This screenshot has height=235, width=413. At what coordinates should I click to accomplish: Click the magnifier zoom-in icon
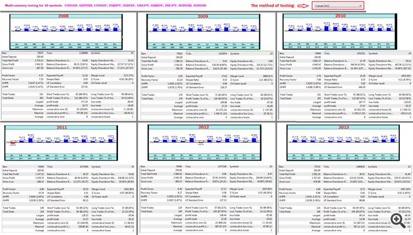[x=398, y=220]
